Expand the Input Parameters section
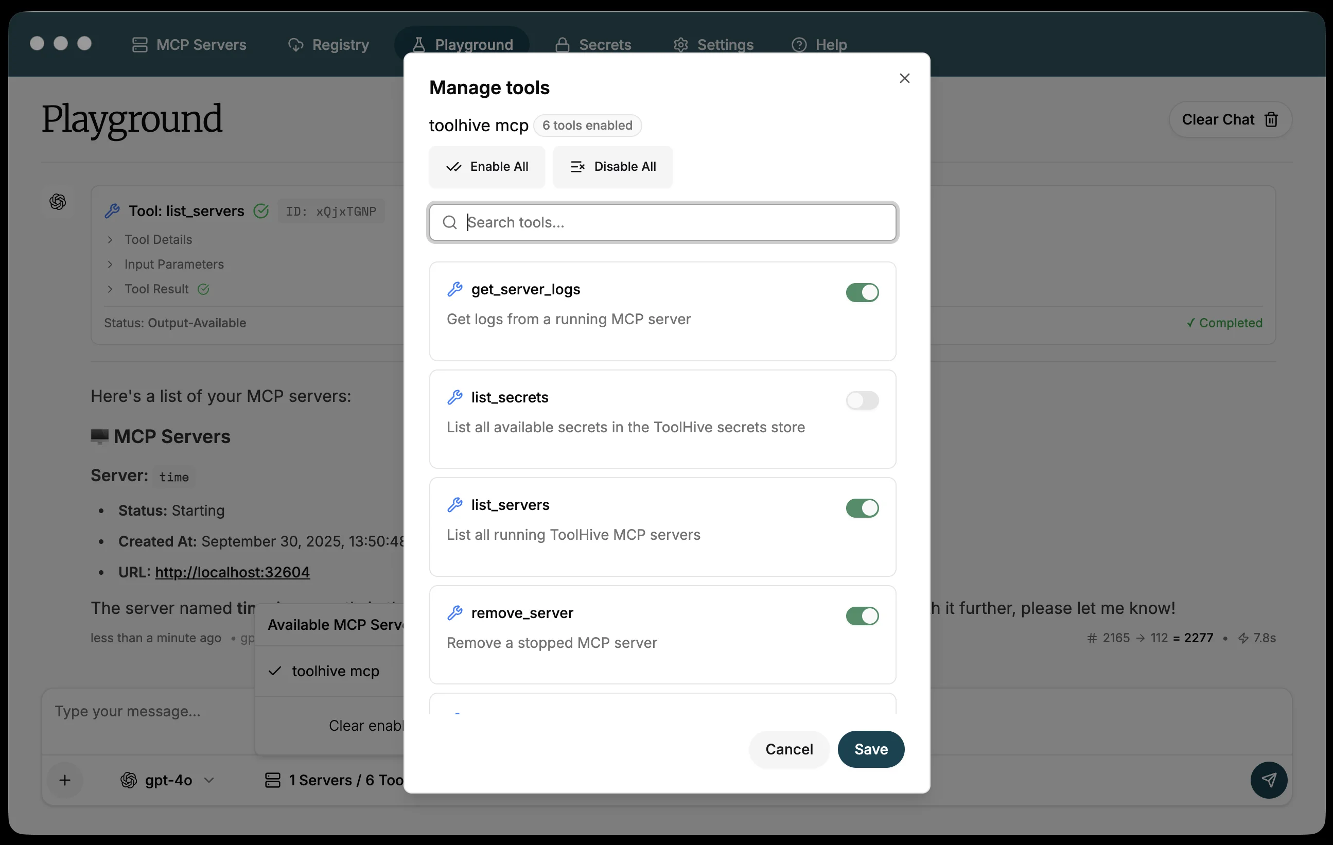 coord(173,265)
